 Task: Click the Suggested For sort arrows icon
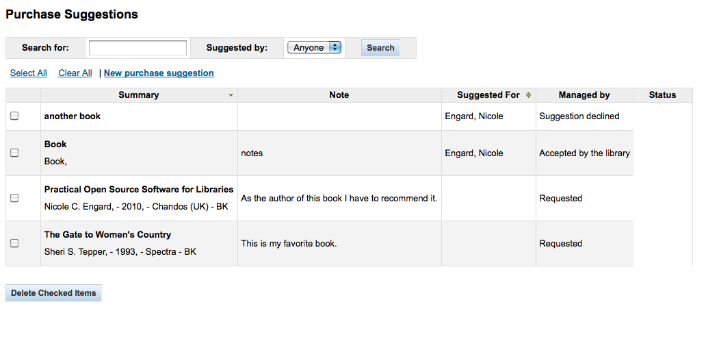click(528, 95)
